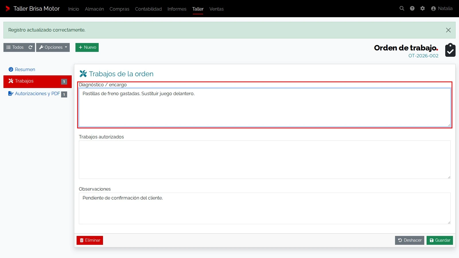Open the settings gear icon
This screenshot has height=258, width=459.
tap(423, 9)
